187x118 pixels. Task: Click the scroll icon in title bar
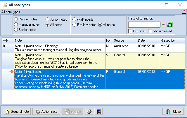(x=5, y=5)
